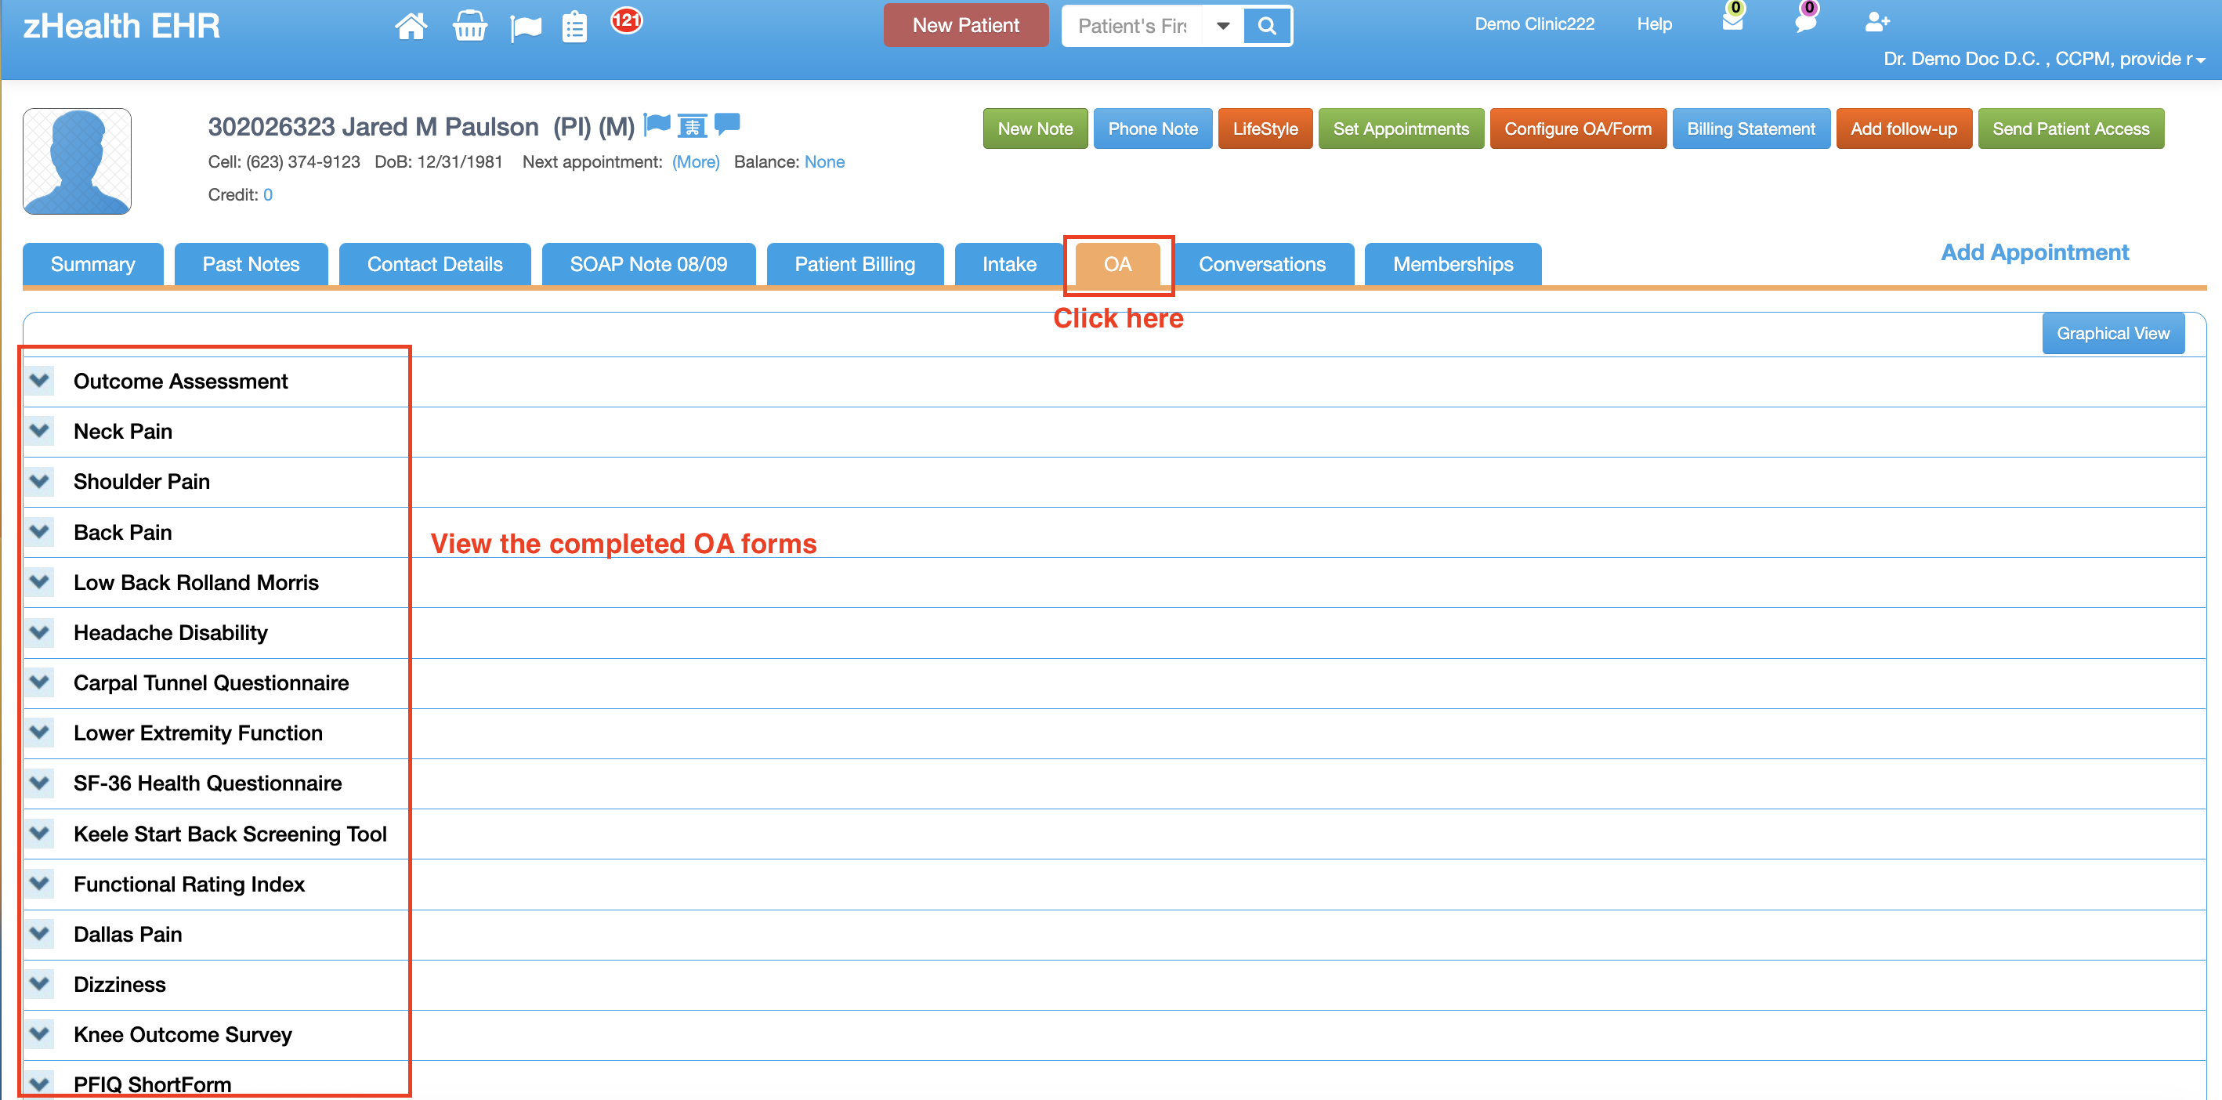Go to the Home icon
The image size is (2222, 1100).
(x=411, y=26)
